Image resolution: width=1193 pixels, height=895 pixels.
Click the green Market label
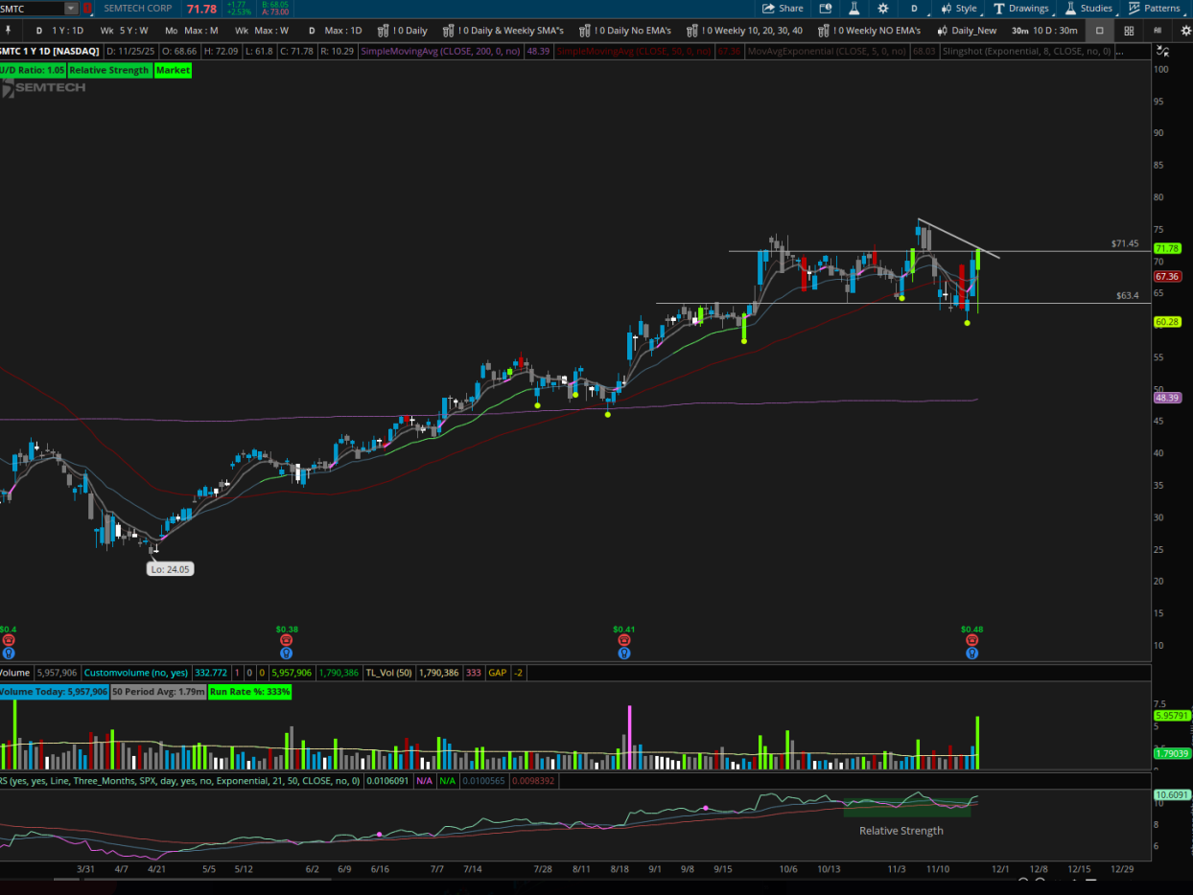[173, 70]
